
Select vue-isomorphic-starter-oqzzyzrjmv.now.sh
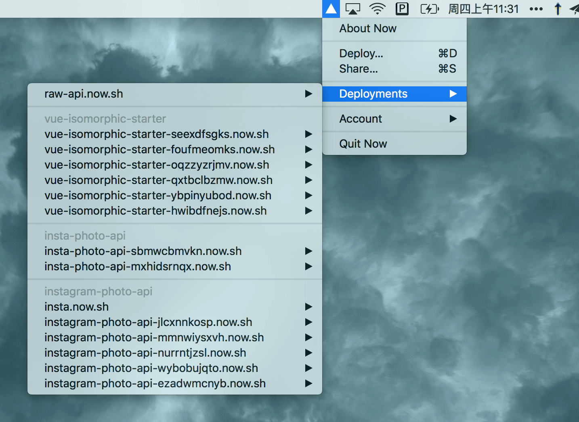pyautogui.click(x=175, y=165)
